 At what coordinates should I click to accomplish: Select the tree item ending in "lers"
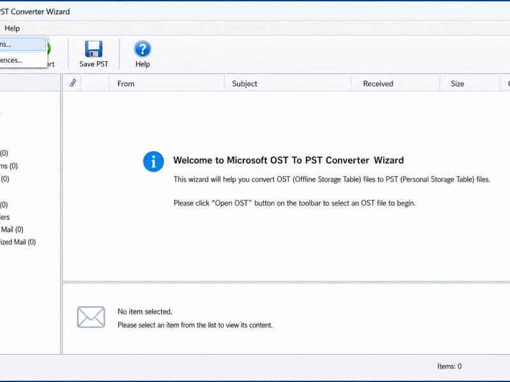coord(5,217)
